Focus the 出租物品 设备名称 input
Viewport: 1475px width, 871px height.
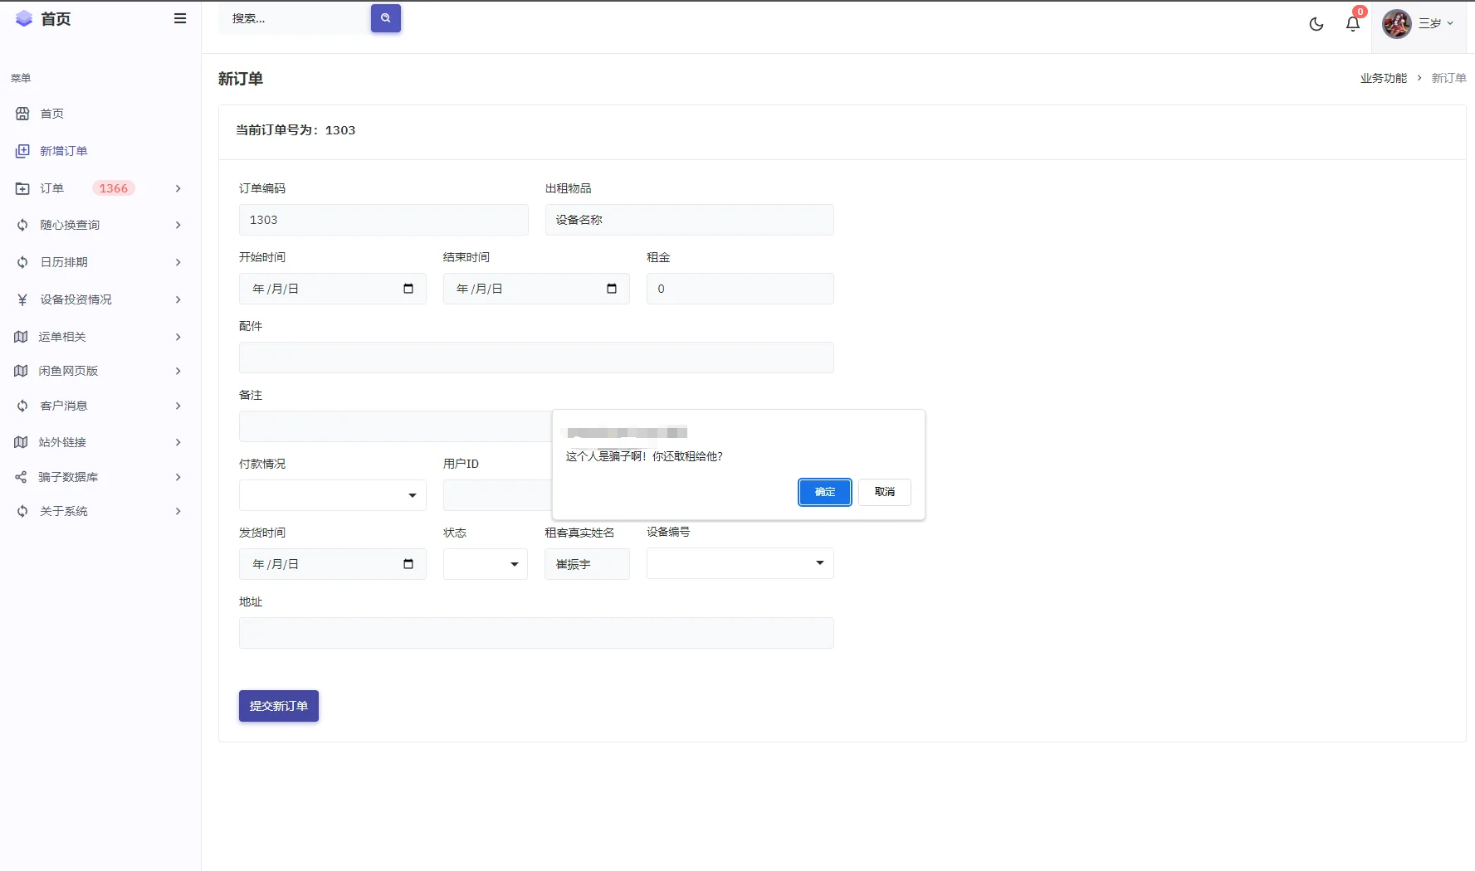689,220
